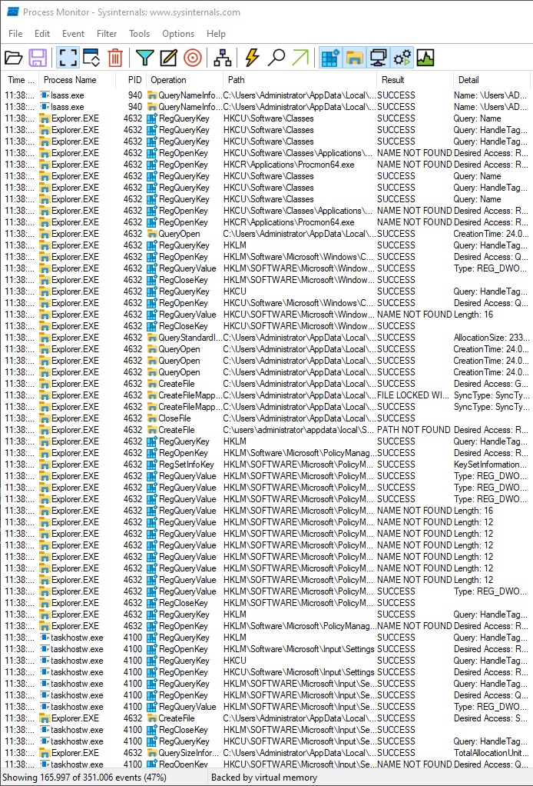
Task: Open the Event menu
Action: (73, 34)
